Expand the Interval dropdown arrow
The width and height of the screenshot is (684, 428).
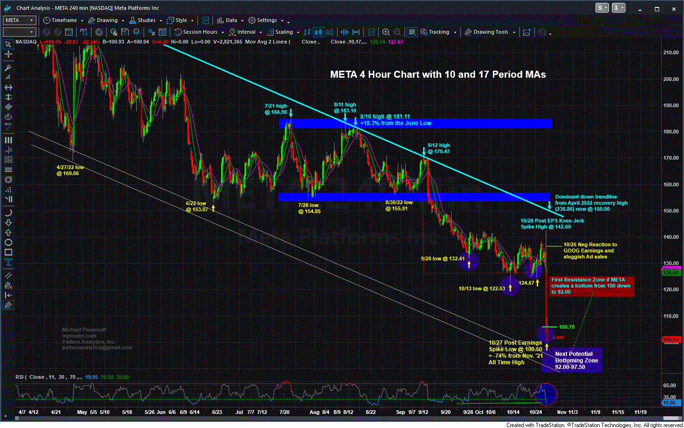click(x=260, y=32)
